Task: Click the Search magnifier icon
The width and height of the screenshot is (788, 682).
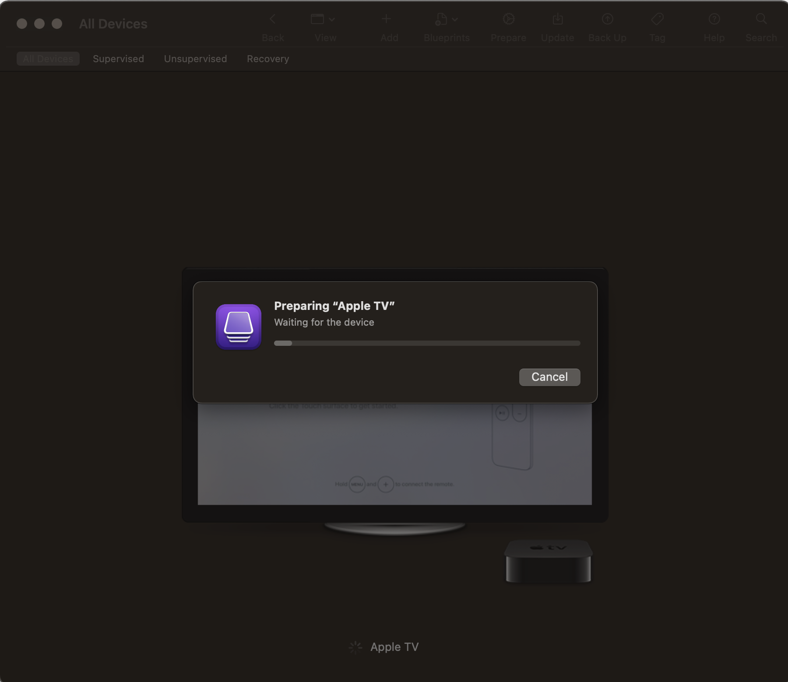Action: 761,19
